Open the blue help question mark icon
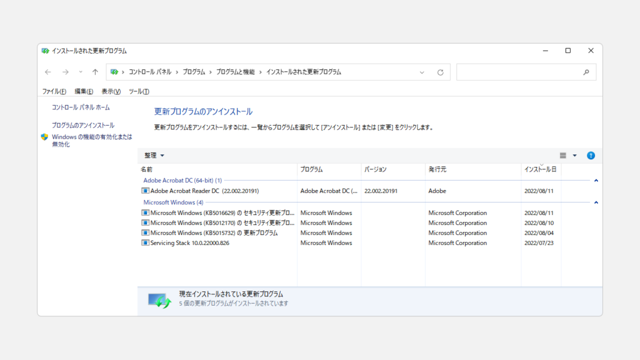The image size is (640, 360). pos(591,156)
